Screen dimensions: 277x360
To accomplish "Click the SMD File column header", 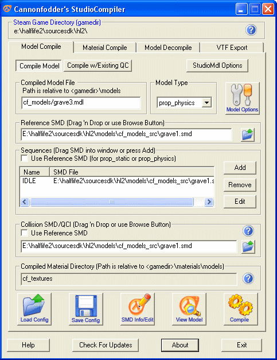I will pyautogui.click(x=132, y=172).
